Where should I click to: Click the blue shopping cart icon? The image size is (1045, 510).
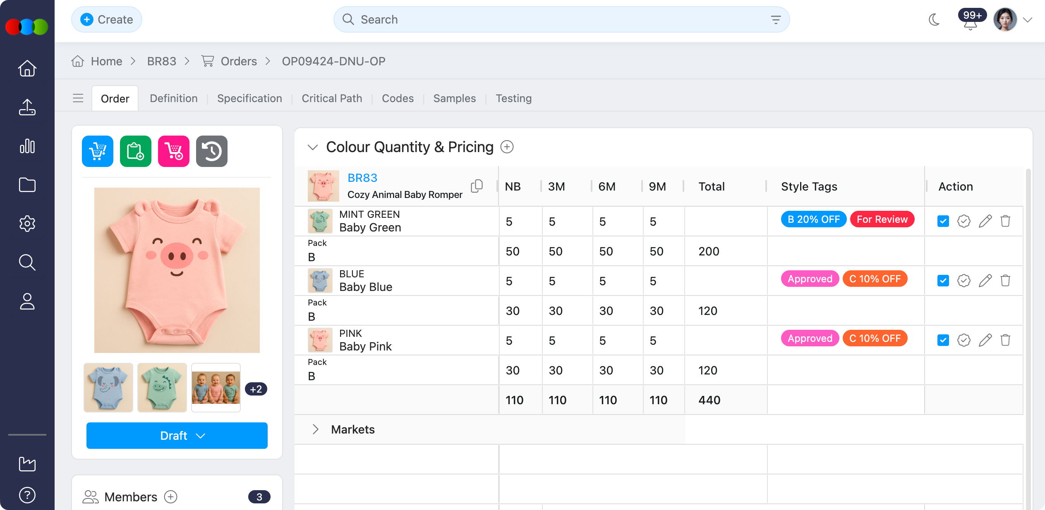[x=98, y=151]
